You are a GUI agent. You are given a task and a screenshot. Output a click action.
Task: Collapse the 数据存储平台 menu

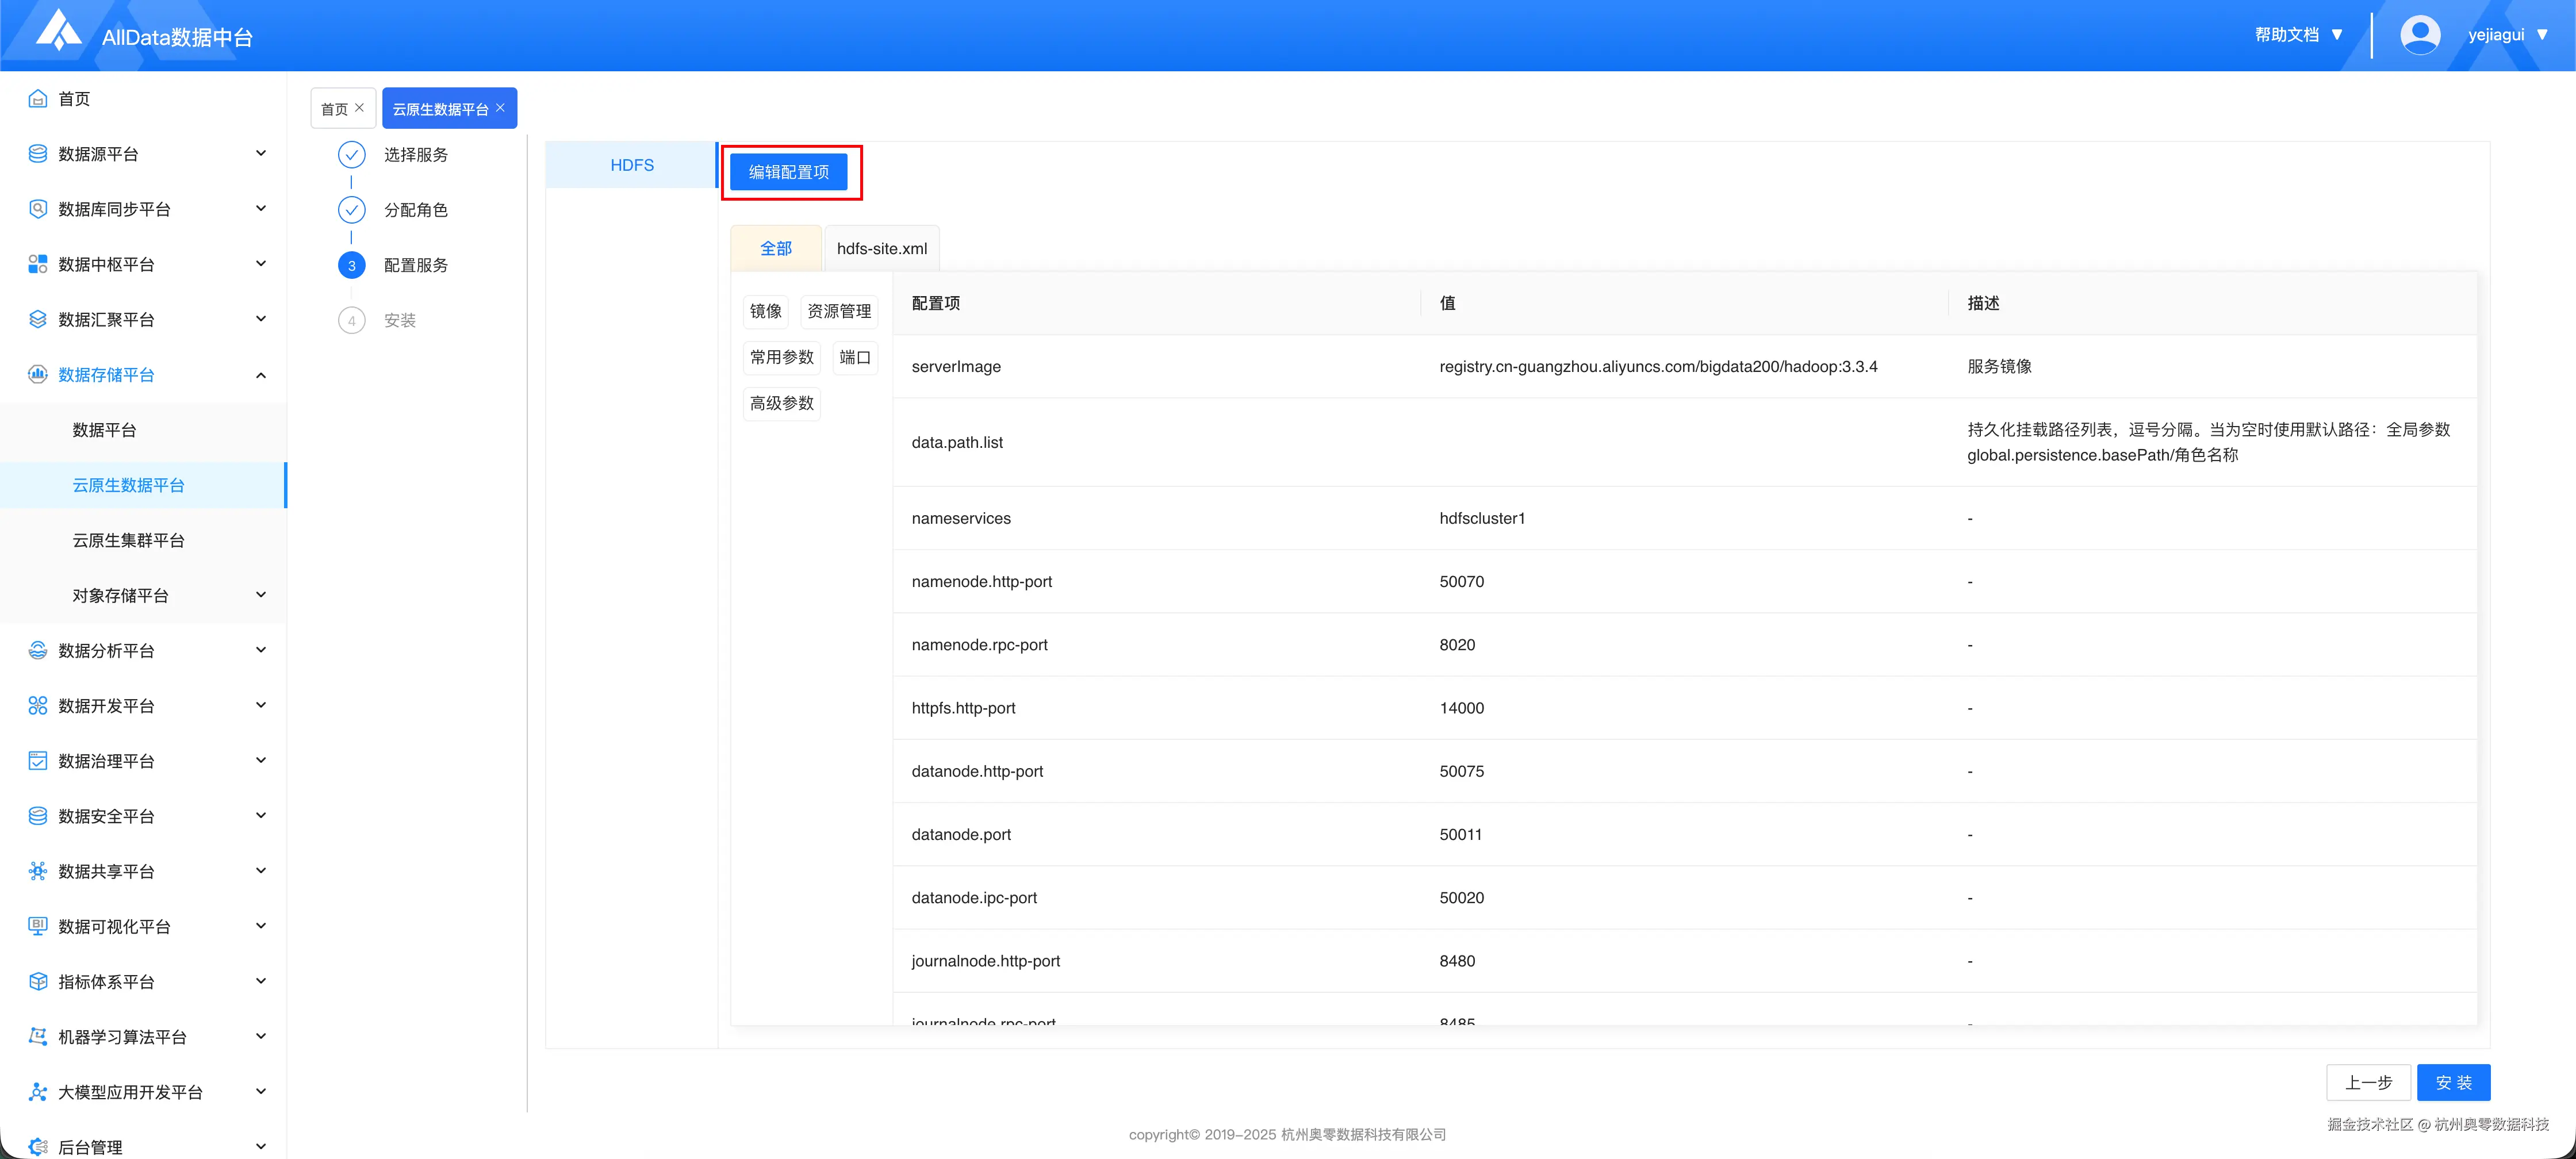pos(261,375)
